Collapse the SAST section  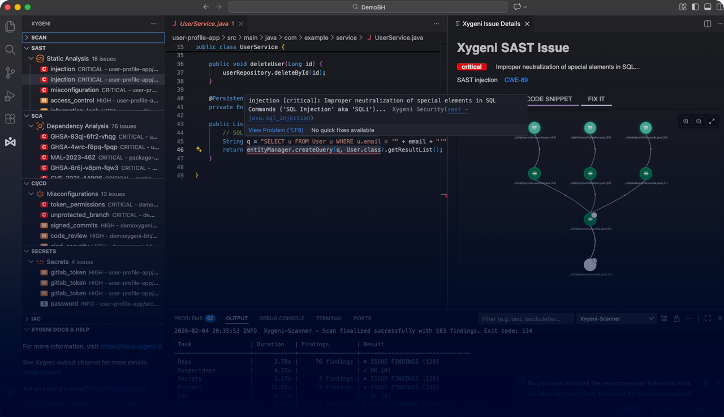[x=93, y=48]
